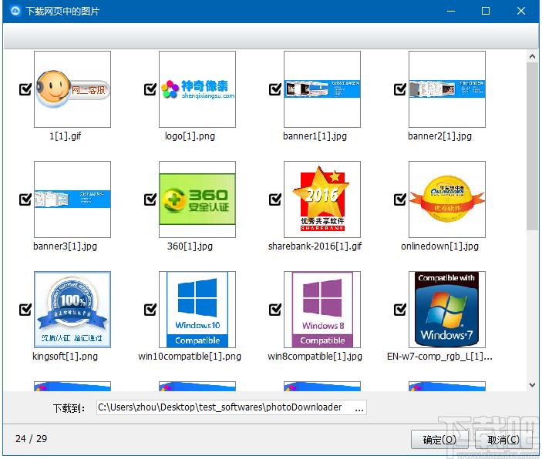Click the vertical scrollbar thumb
This screenshot has height=459, width=542.
(532, 146)
